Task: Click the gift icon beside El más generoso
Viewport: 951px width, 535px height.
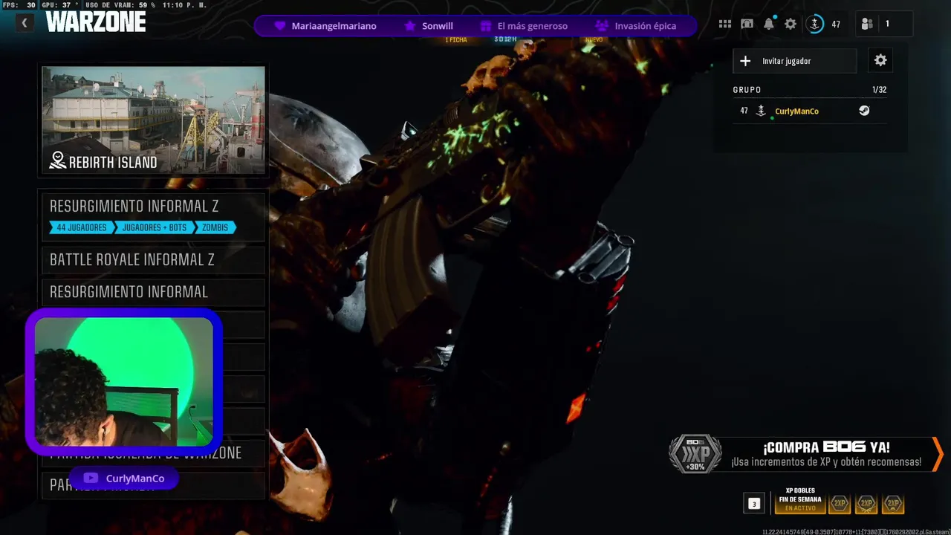Action: coord(486,26)
